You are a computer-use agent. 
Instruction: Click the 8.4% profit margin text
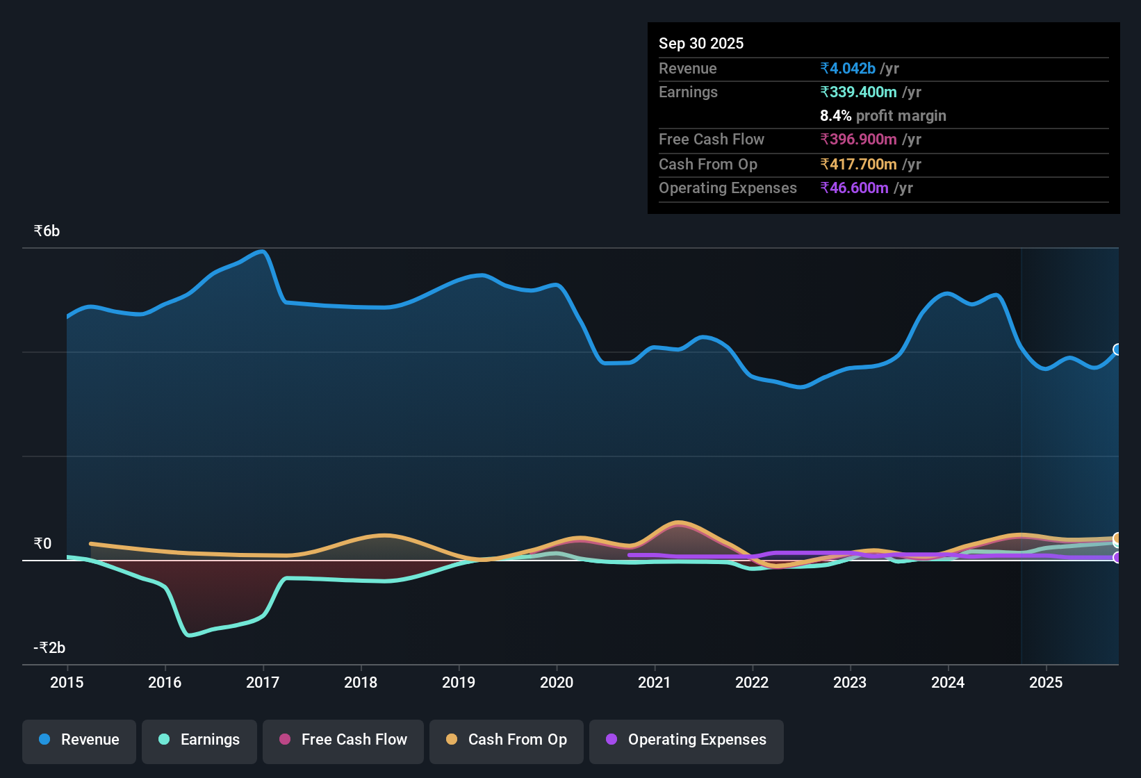pos(883,115)
